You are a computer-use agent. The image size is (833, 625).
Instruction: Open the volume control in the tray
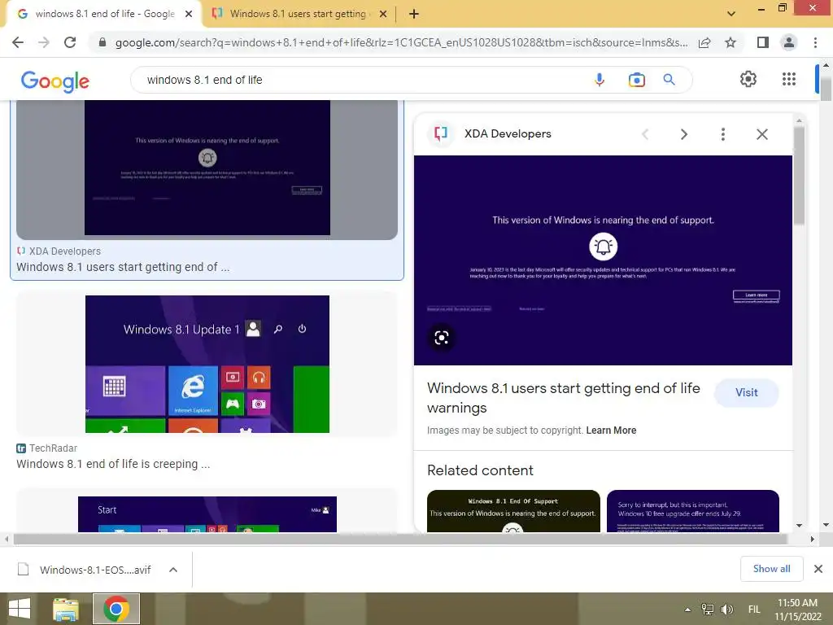click(x=726, y=609)
